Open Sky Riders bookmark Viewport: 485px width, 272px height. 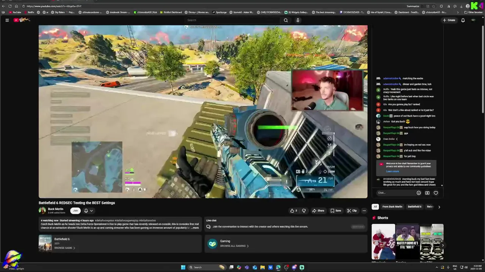click(x=58, y=12)
